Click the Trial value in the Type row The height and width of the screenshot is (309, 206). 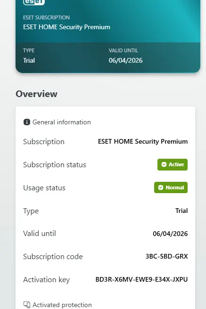[x=181, y=211]
